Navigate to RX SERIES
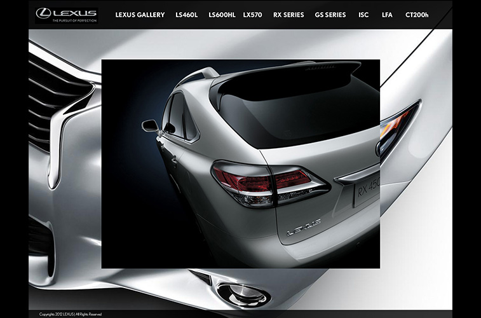 click(288, 15)
